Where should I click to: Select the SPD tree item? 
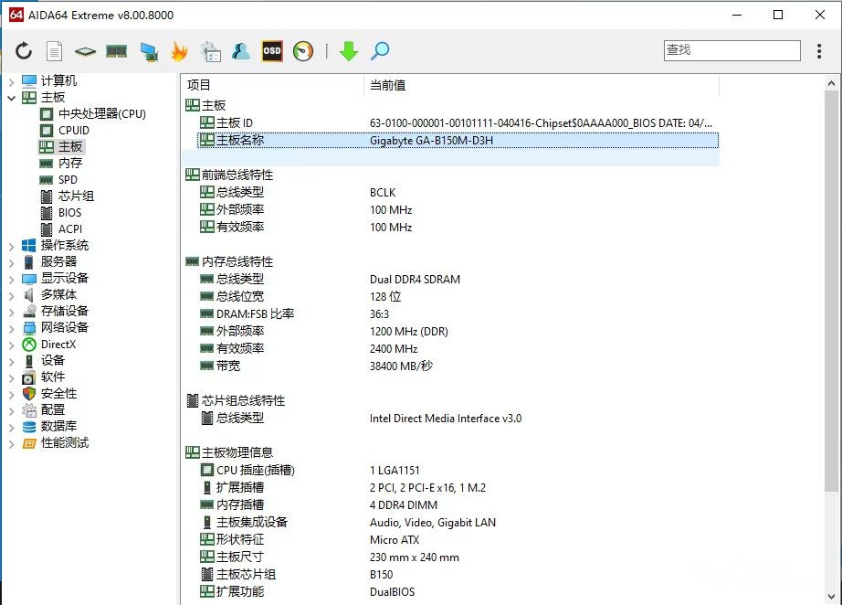[68, 180]
